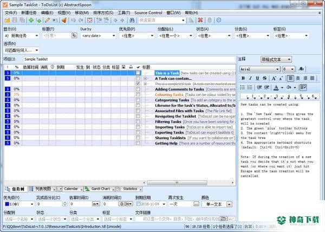
Task: Click the button next to title filter field
Action: 74,35
